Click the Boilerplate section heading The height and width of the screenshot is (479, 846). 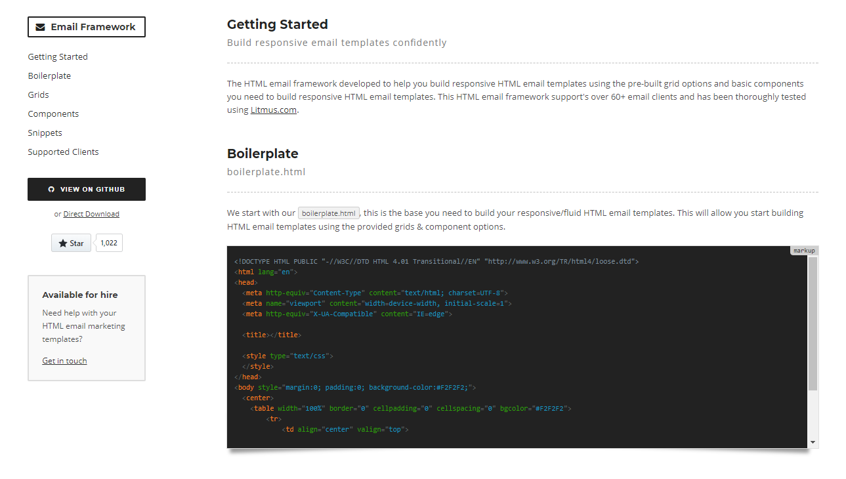click(x=263, y=154)
